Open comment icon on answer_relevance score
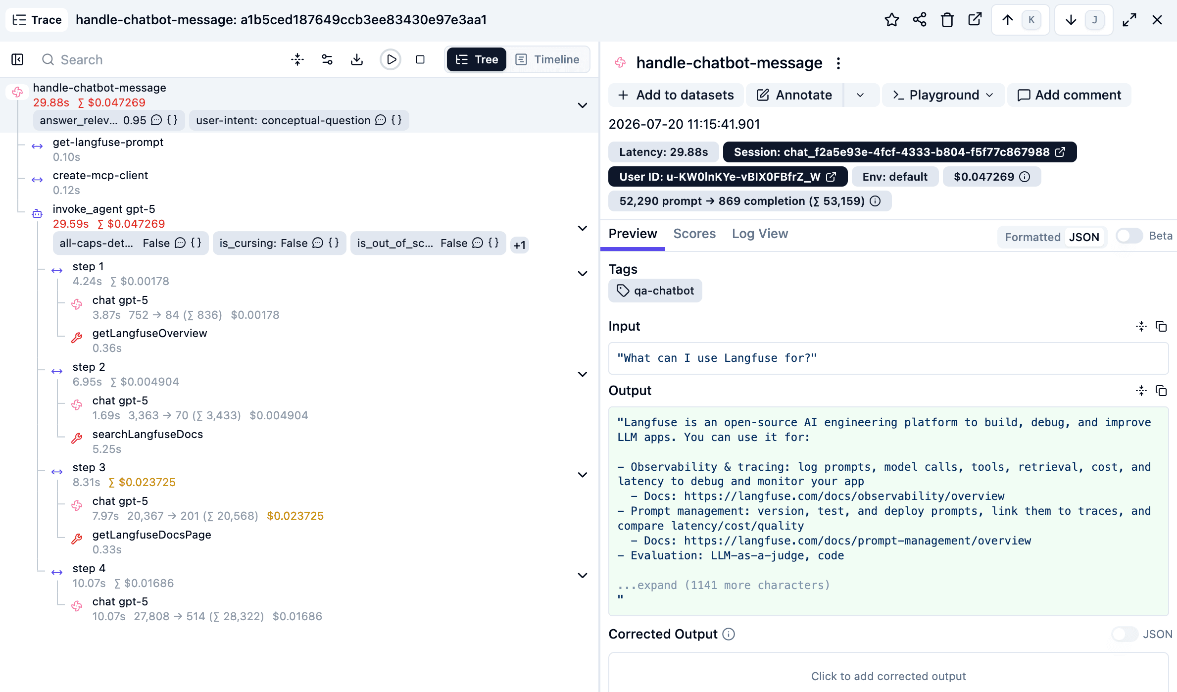Screen dimensions: 1177x692 pos(156,120)
